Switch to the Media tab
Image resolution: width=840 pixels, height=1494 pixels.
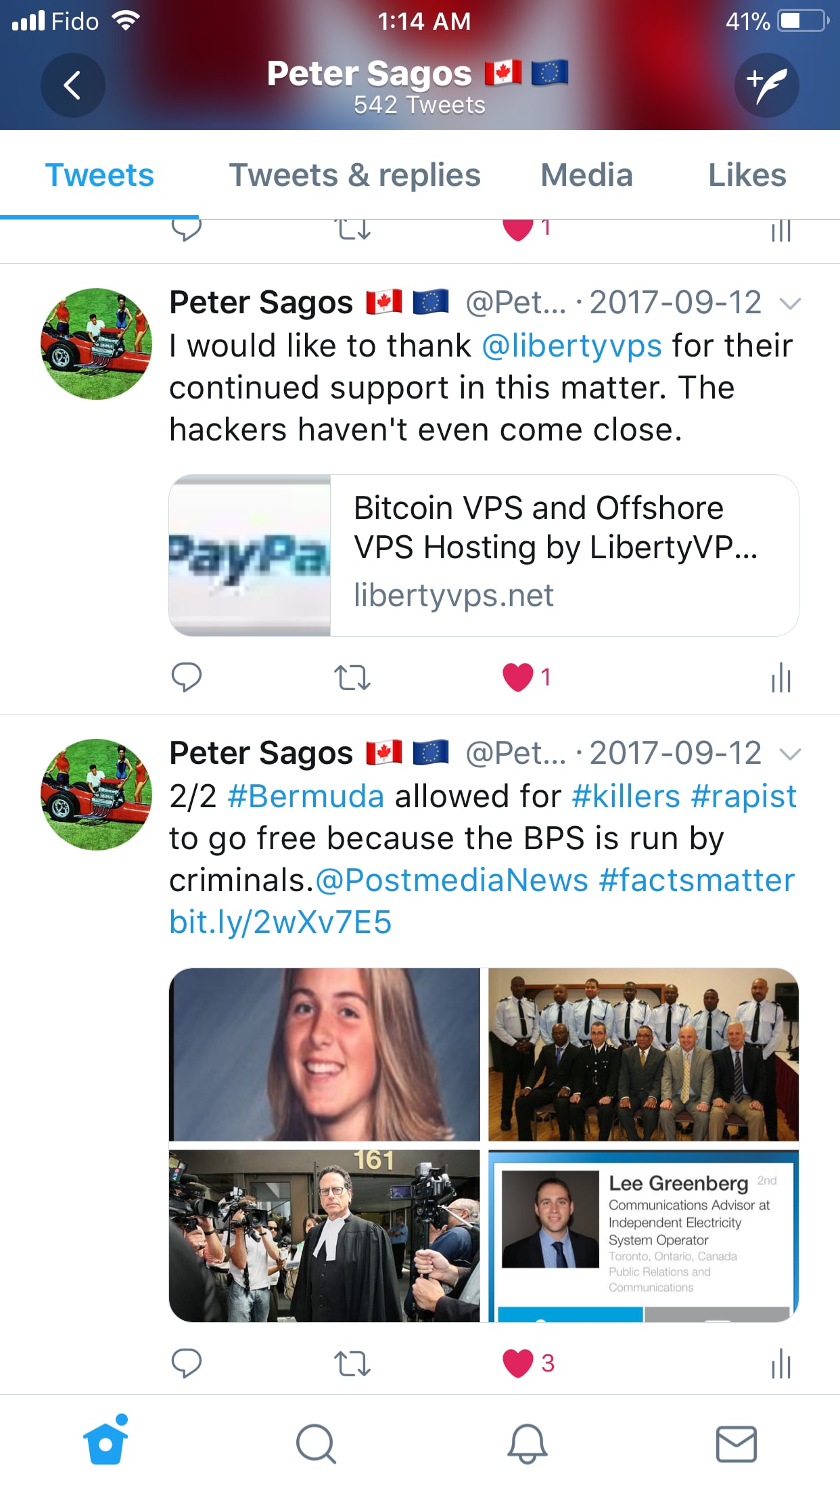tap(587, 175)
